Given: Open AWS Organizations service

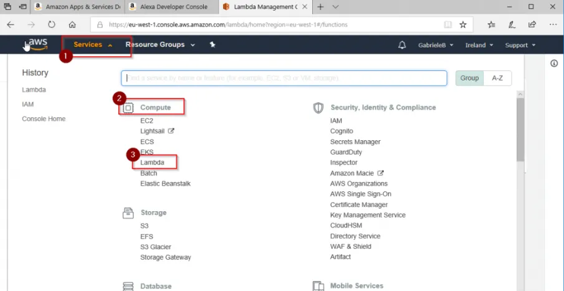Looking at the screenshot, I should [x=359, y=184].
